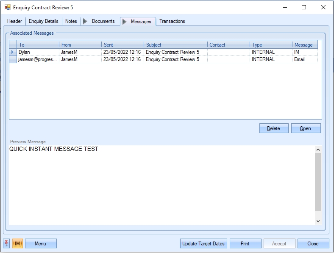Viewport: 334px width, 253px height.
Task: Click the Message column header
Action: pos(305,45)
